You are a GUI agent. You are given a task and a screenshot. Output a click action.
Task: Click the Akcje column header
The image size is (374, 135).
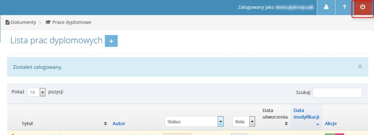pyautogui.click(x=331, y=124)
